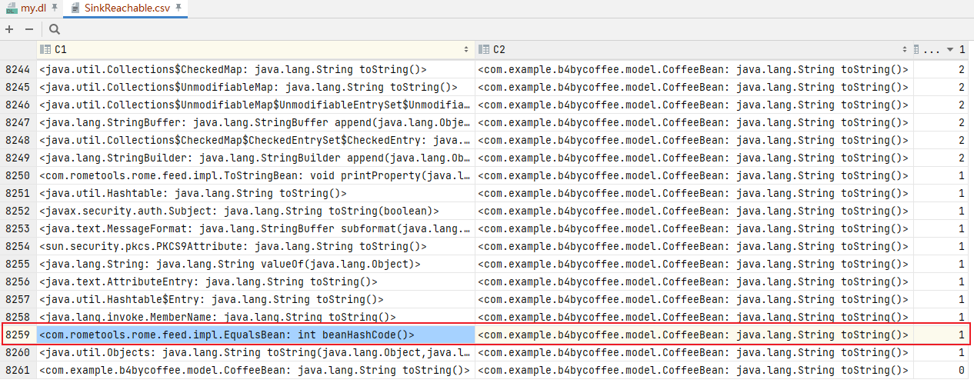Select the C2 column header
974x383 pixels.
pyautogui.click(x=694, y=49)
